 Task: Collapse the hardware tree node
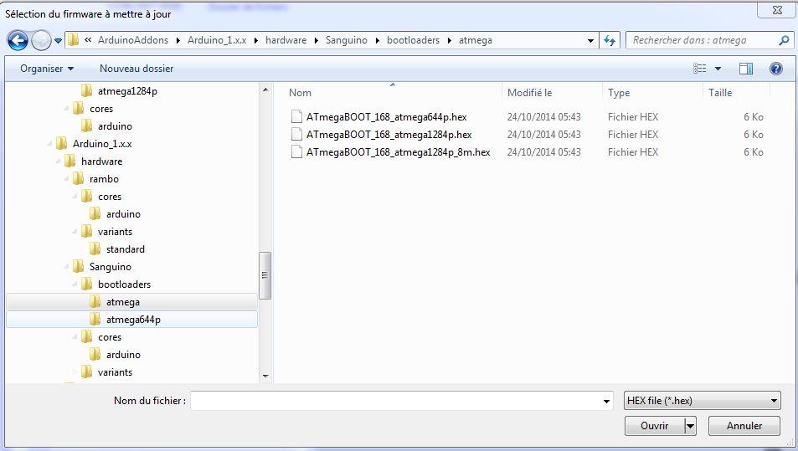[x=58, y=161]
